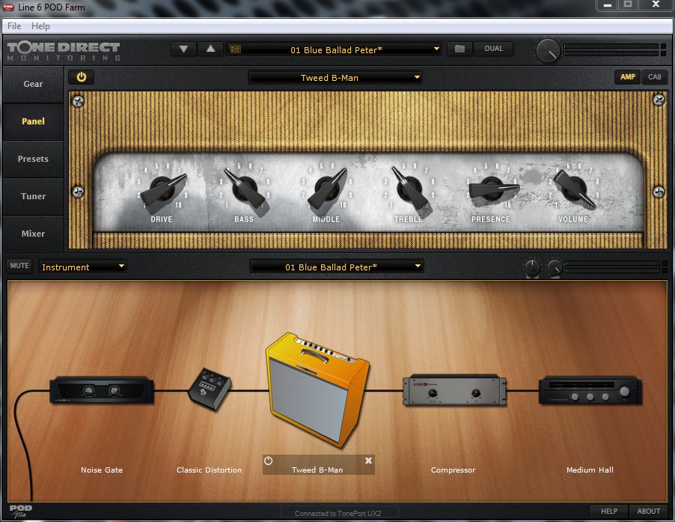Click the first output knob beside lower meter

click(x=533, y=267)
